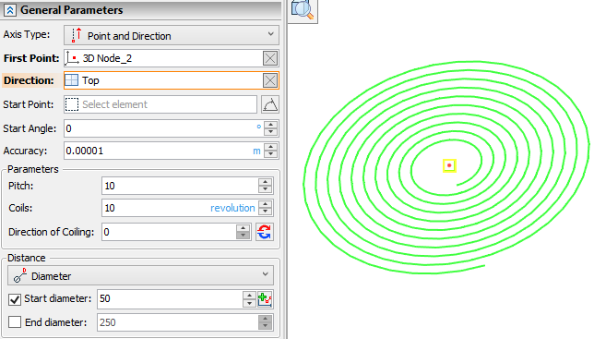This screenshot has width=594, height=339.
Task: Click the End diameter stepper arrows
Action: pyautogui.click(x=266, y=322)
